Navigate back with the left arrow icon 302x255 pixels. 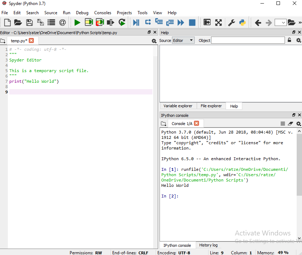(258, 22)
